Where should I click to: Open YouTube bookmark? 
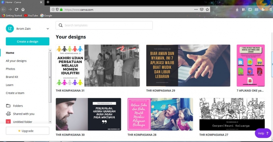(x=31, y=16)
